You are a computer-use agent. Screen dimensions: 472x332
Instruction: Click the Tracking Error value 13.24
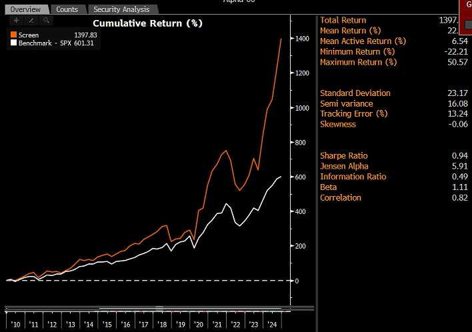pos(457,114)
